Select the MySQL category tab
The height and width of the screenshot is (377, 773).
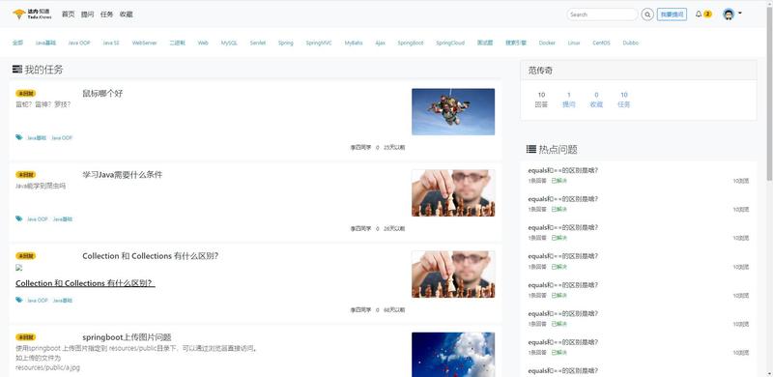[x=229, y=43]
